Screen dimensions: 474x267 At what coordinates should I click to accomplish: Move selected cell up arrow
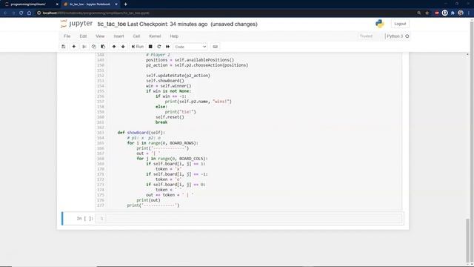pyautogui.click(x=114, y=47)
